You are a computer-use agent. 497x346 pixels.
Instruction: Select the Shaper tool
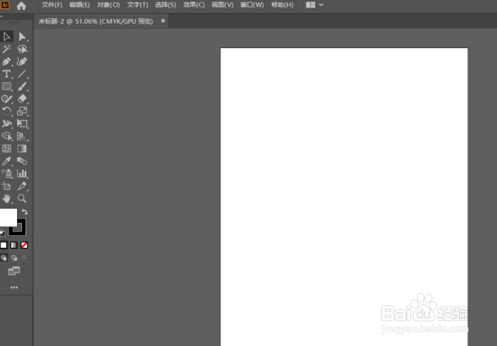click(x=7, y=99)
